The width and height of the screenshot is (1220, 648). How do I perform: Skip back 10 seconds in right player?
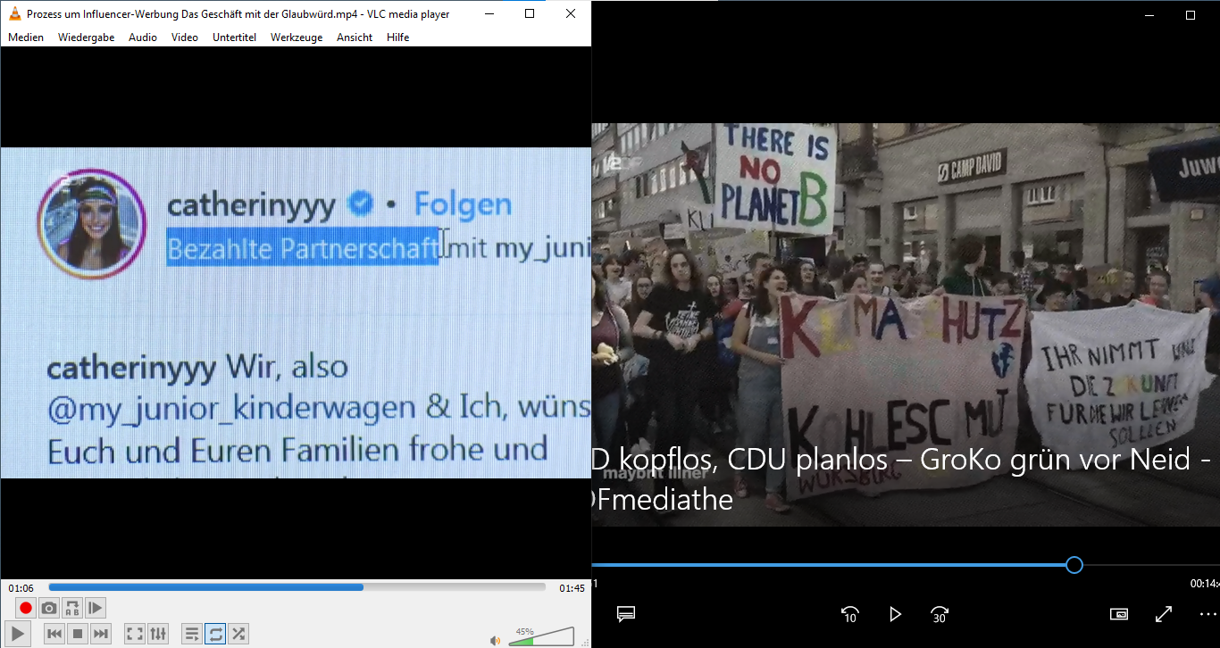coord(849,614)
